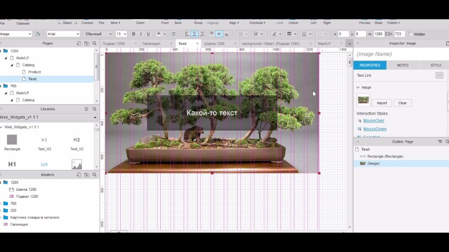The height and width of the screenshot is (252, 449).
Task: Align text left
Action: pos(187,34)
